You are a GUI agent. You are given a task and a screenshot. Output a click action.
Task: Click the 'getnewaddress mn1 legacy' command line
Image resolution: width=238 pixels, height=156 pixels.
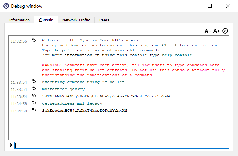point(72,103)
